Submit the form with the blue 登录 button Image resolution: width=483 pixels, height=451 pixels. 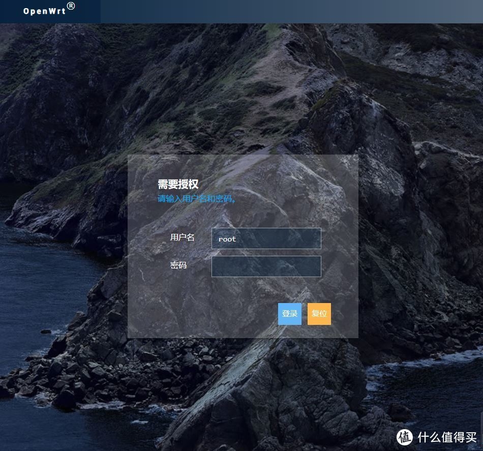(x=290, y=314)
